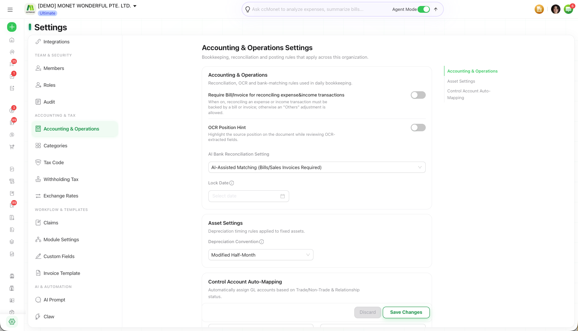The width and height of the screenshot is (578, 331).
Task: Open Exchange Rates settings
Action: pyautogui.click(x=75, y=196)
